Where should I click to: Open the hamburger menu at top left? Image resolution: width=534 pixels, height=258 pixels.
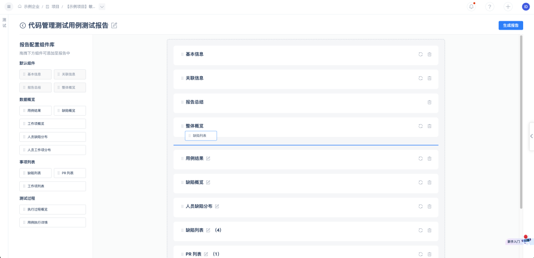coord(8,6)
